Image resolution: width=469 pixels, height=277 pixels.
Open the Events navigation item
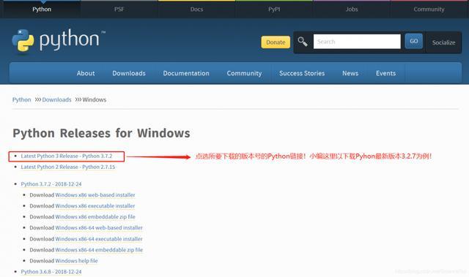click(385, 73)
